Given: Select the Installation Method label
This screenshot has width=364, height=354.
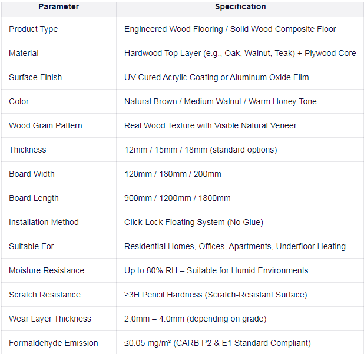Looking at the screenshot, I should click(44, 222).
